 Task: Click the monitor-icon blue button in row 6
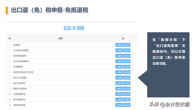(119, 72)
